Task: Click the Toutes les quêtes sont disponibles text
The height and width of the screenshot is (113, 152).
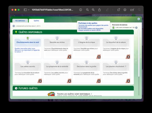Action: coord(74,94)
